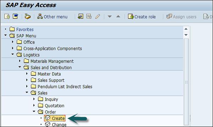Click the Add to Favorites icon
The height and width of the screenshot is (127, 213).
81,17
